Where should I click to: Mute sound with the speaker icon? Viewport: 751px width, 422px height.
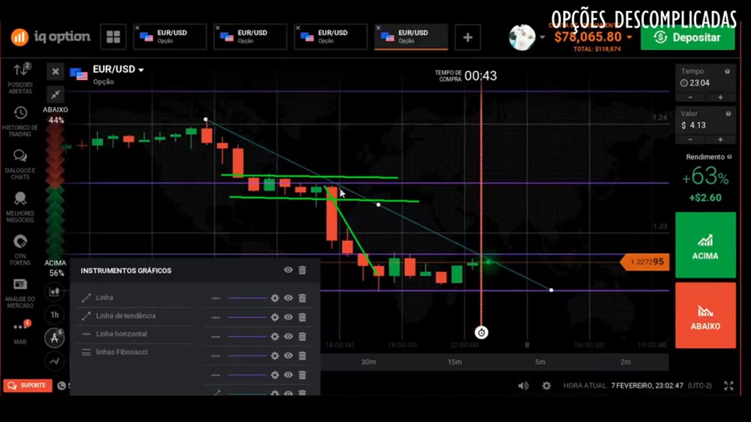coord(523,386)
